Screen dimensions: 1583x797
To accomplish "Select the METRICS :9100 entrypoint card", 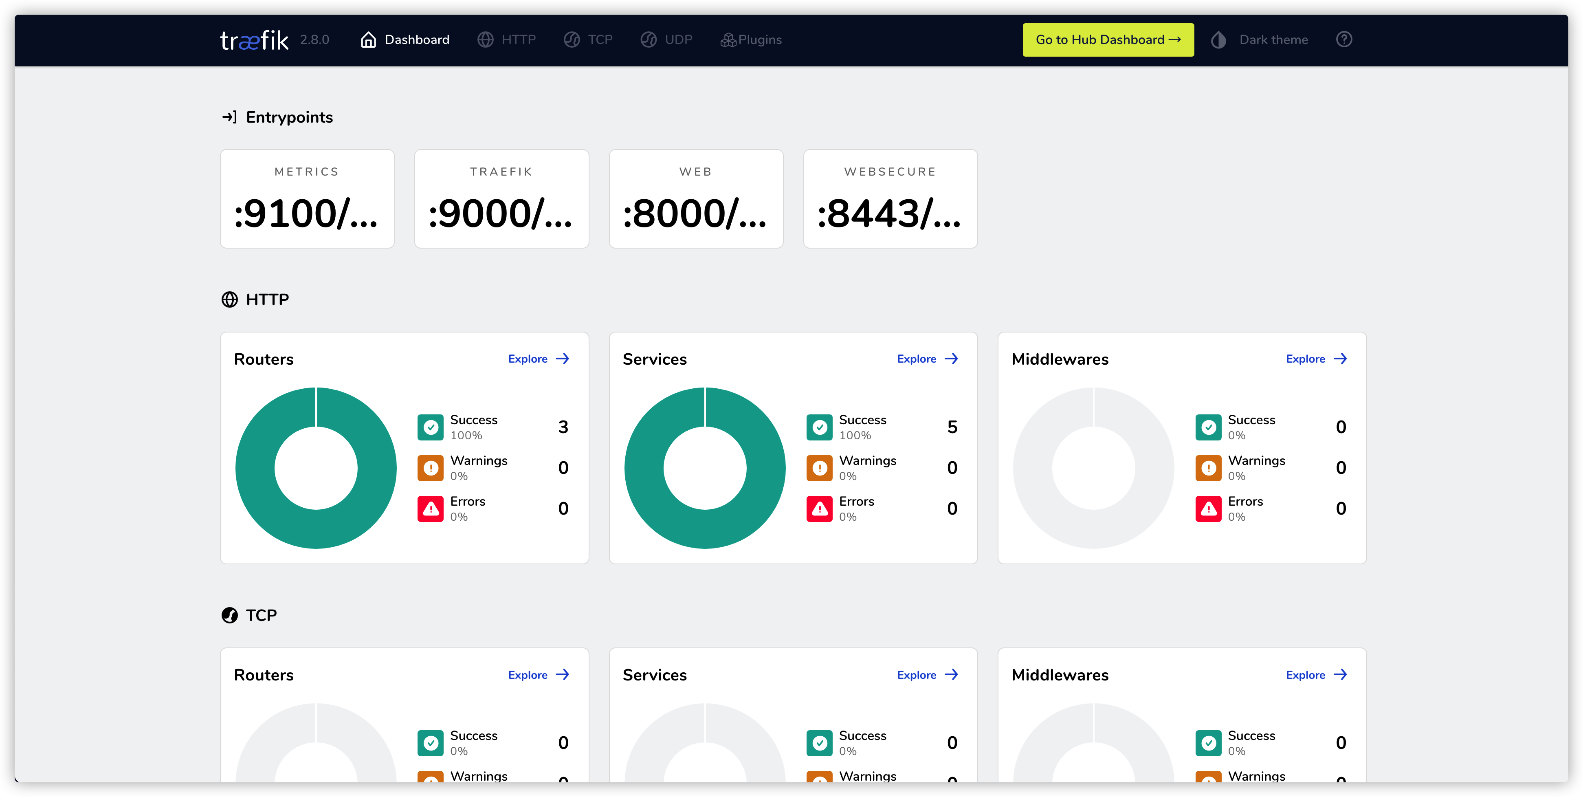I will pos(307,198).
